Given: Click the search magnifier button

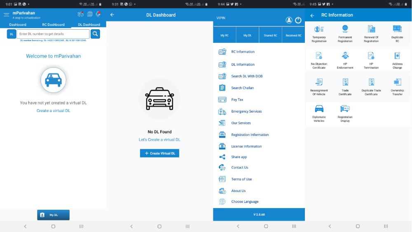Looking at the screenshot, I should (95, 34).
